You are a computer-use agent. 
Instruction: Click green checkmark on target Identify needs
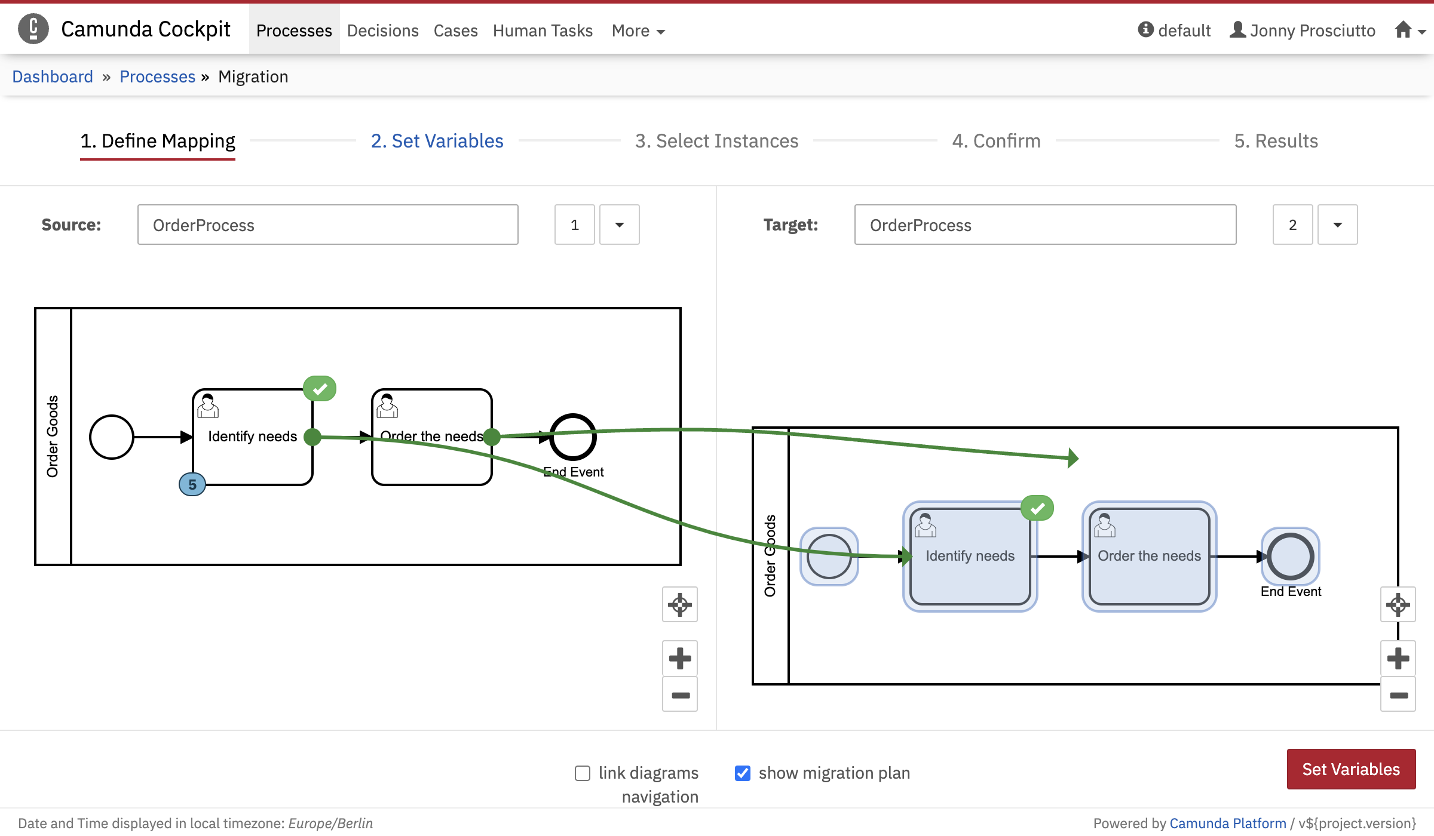(1037, 508)
